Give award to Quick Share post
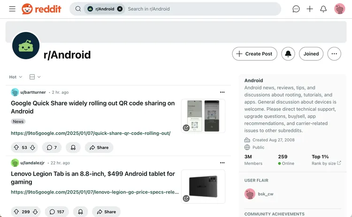Image resolution: width=352 pixels, height=217 pixels. (73, 148)
